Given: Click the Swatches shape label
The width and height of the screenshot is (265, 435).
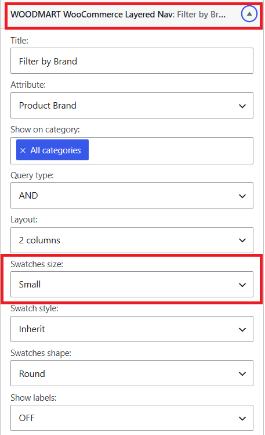Looking at the screenshot, I should pos(41,353).
